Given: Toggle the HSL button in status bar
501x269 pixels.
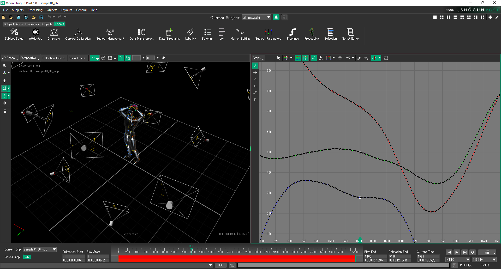Looking at the screenshot, I should click(x=220, y=265).
